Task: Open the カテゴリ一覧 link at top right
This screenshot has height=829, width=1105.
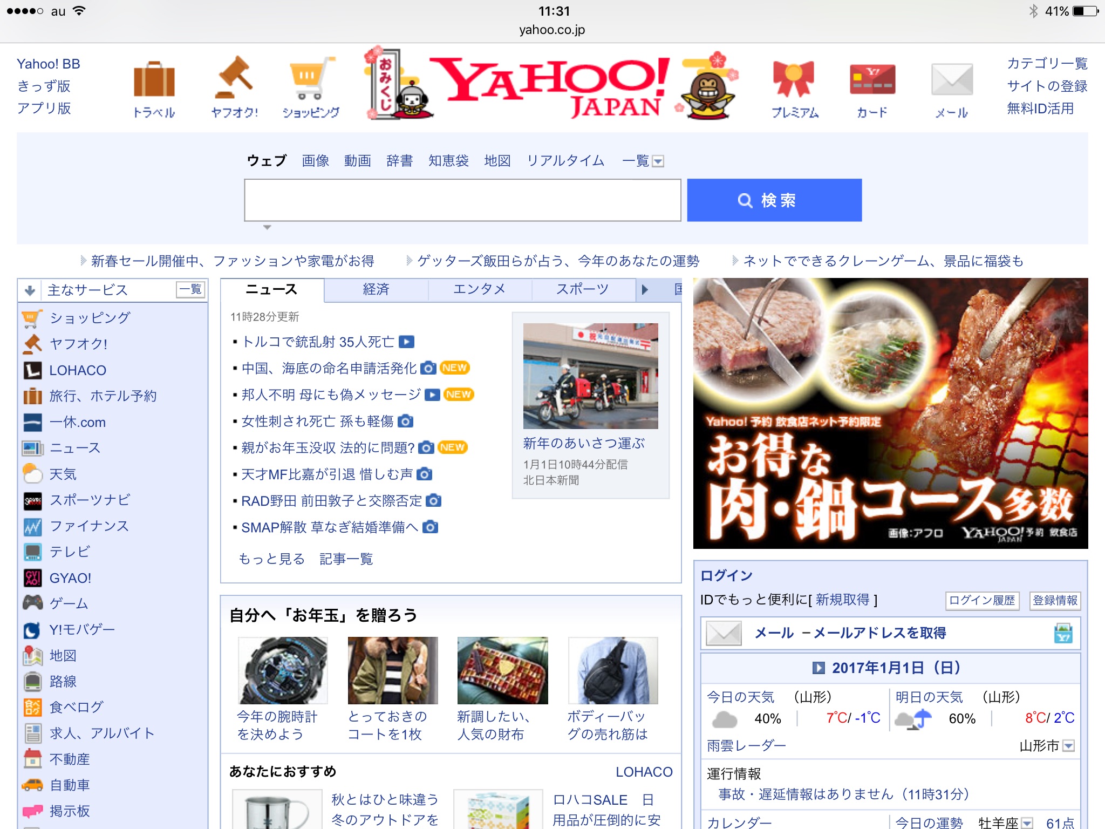Action: (1047, 64)
